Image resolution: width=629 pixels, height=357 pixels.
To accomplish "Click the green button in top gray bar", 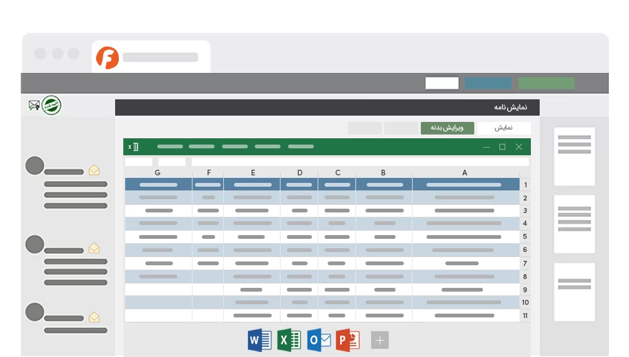I will tap(547, 83).
